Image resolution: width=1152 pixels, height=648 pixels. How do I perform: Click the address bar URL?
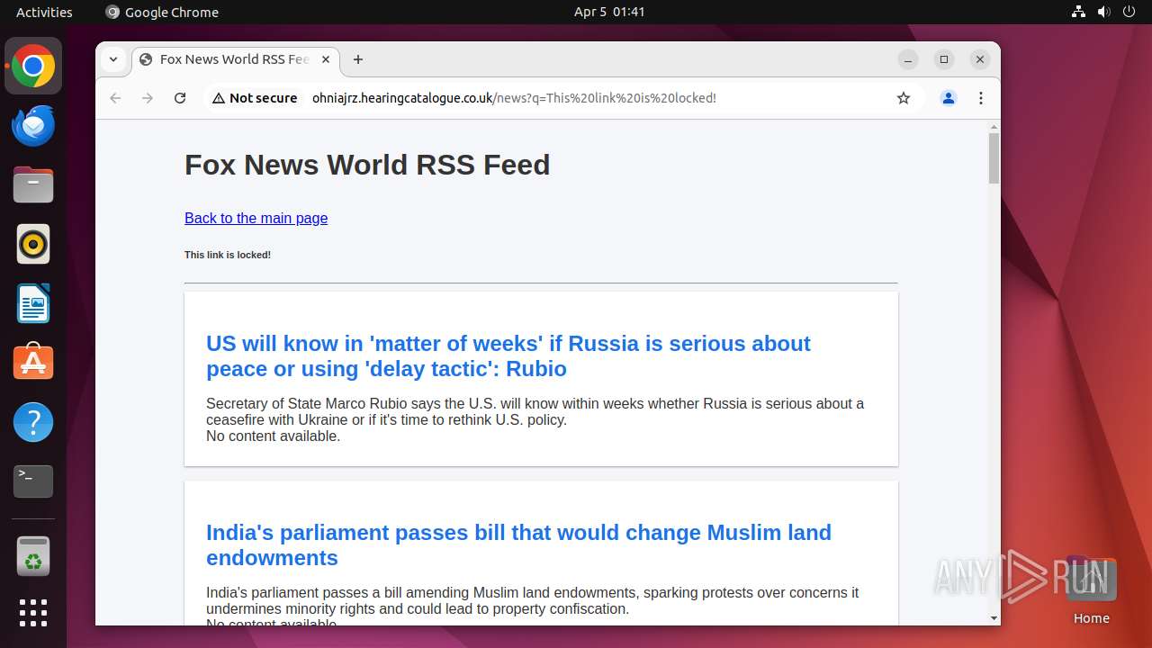click(x=514, y=98)
